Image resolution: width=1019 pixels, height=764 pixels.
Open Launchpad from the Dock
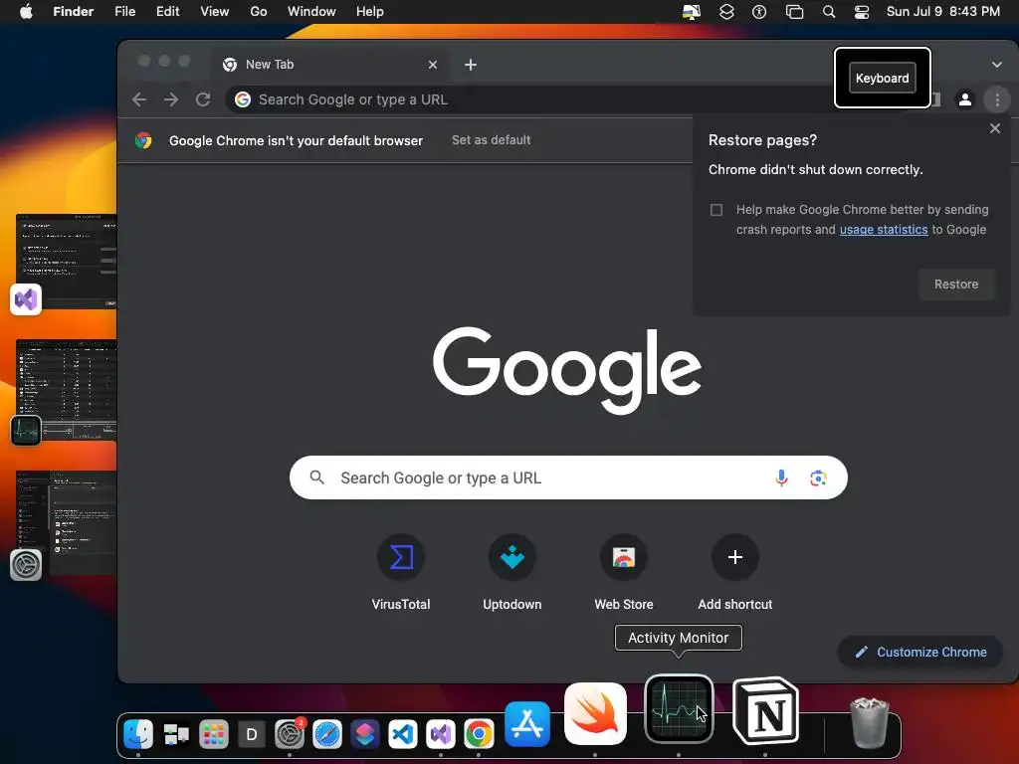click(x=214, y=735)
